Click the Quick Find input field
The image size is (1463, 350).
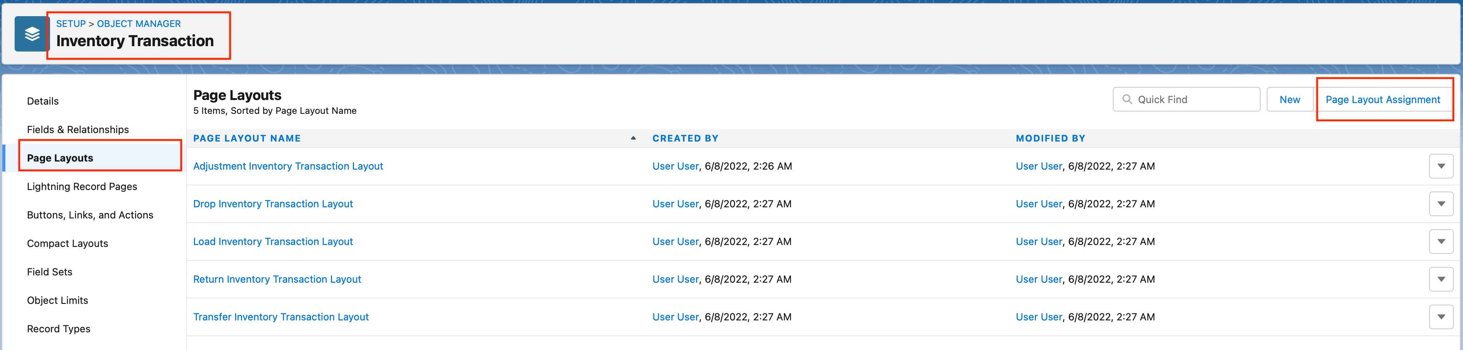(1192, 100)
